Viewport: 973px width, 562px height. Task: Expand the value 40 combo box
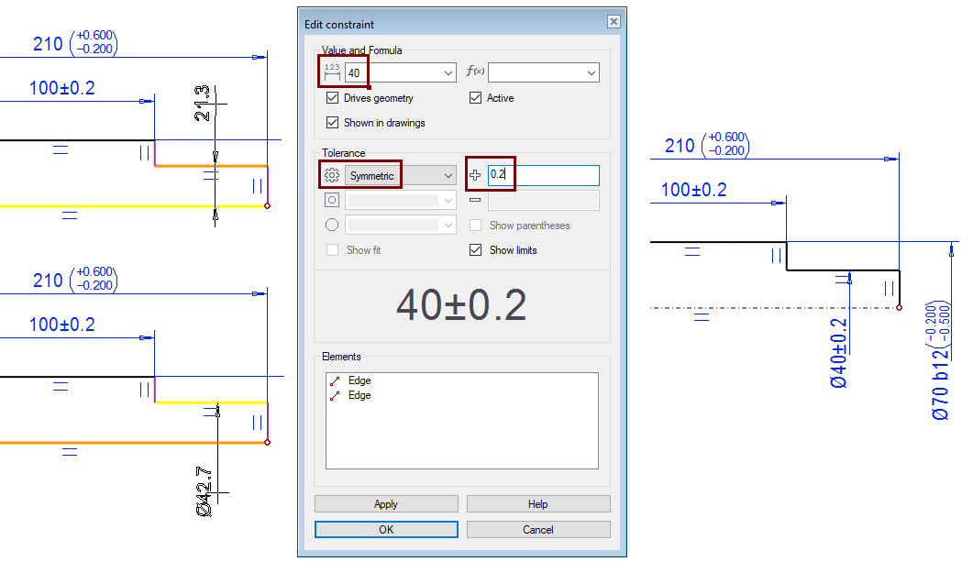448,72
